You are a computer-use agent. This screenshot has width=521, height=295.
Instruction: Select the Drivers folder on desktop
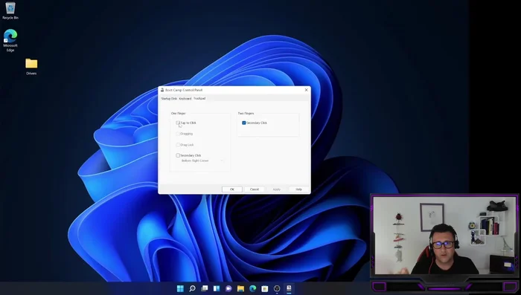coord(31,67)
